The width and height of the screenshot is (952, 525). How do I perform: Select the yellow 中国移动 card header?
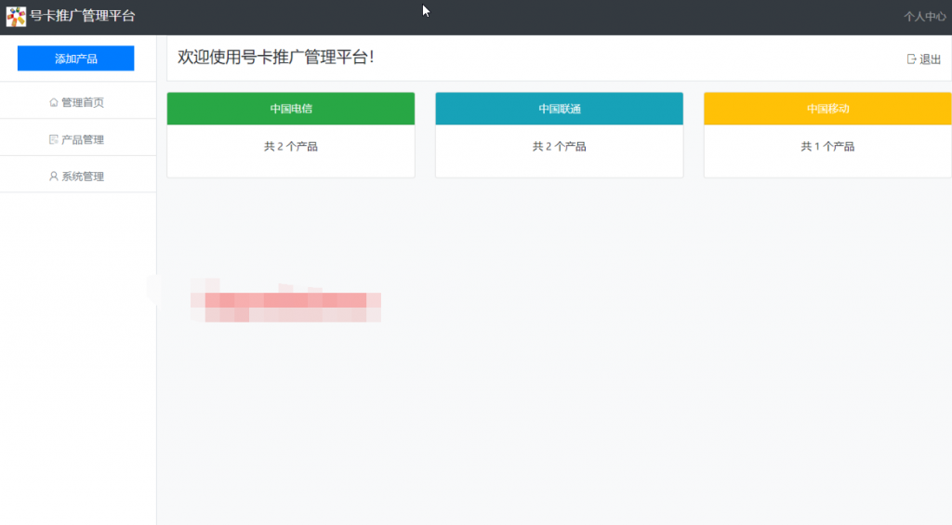pyautogui.click(x=827, y=109)
